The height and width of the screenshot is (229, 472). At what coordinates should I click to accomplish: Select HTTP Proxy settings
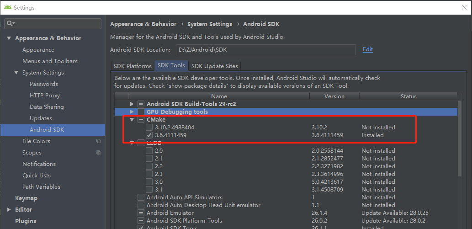(x=45, y=96)
